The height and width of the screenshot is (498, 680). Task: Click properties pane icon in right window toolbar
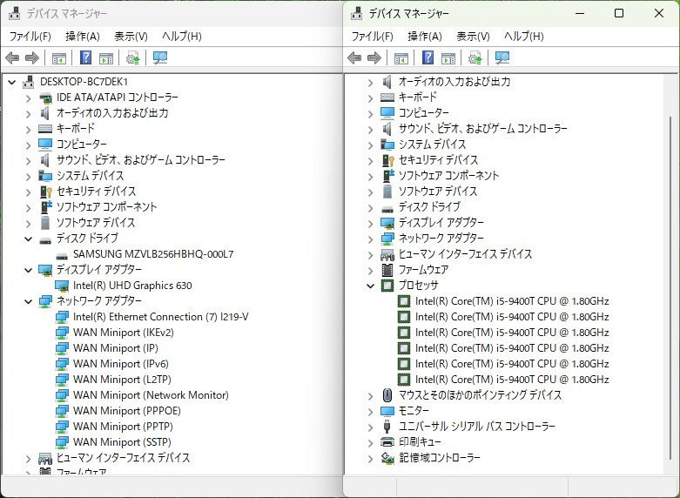click(448, 58)
